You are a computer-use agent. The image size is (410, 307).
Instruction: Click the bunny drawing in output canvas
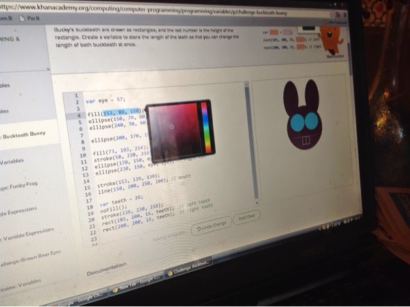pos(303,115)
